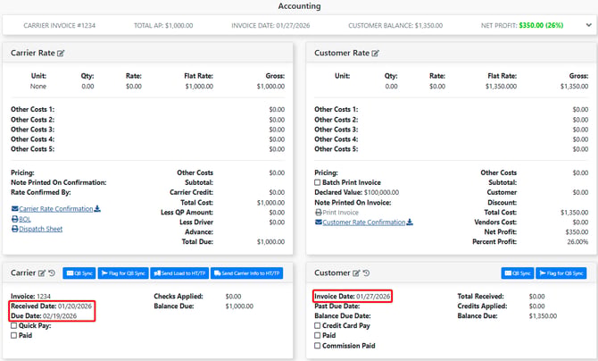Image resolution: width=598 pixels, height=361 pixels.
Task: Open the Carrier Rate Confirmation link
Action: click(x=56, y=208)
